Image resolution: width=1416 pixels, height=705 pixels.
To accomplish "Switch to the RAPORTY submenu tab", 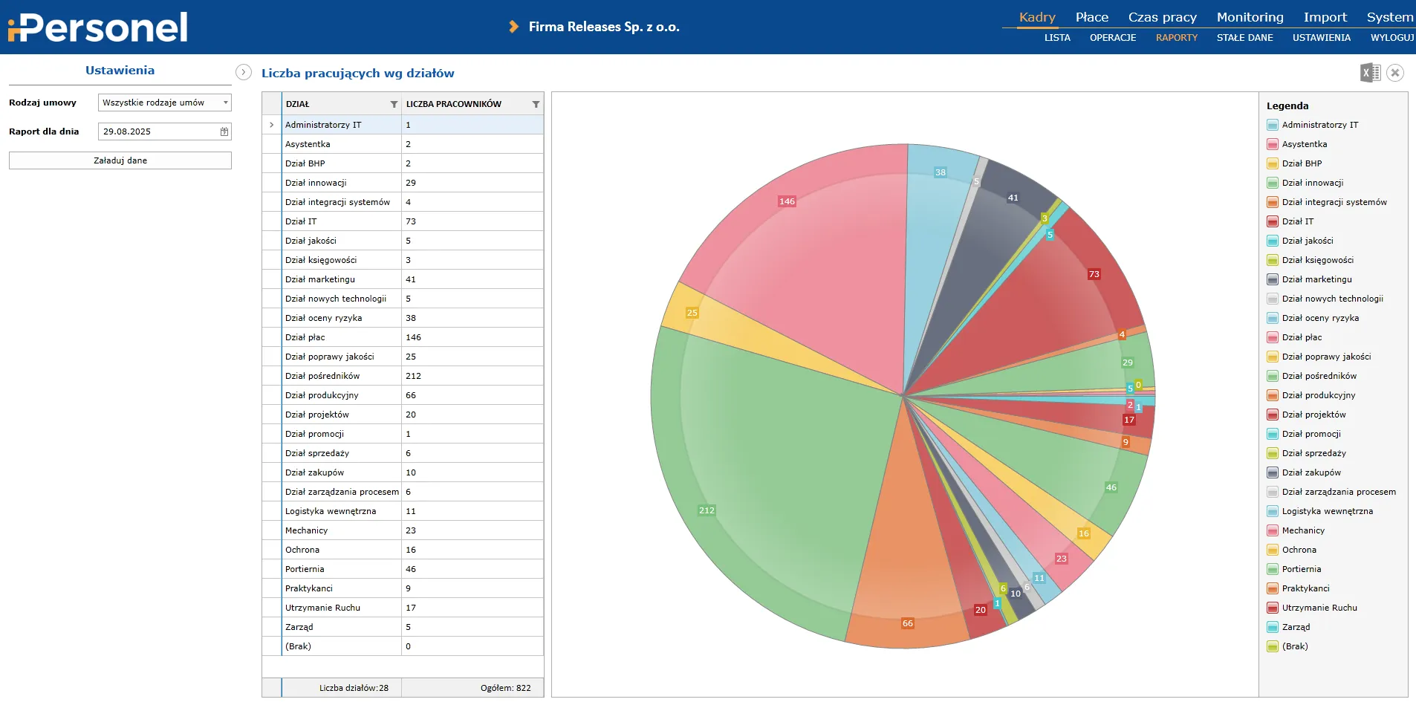I will point(1176,38).
